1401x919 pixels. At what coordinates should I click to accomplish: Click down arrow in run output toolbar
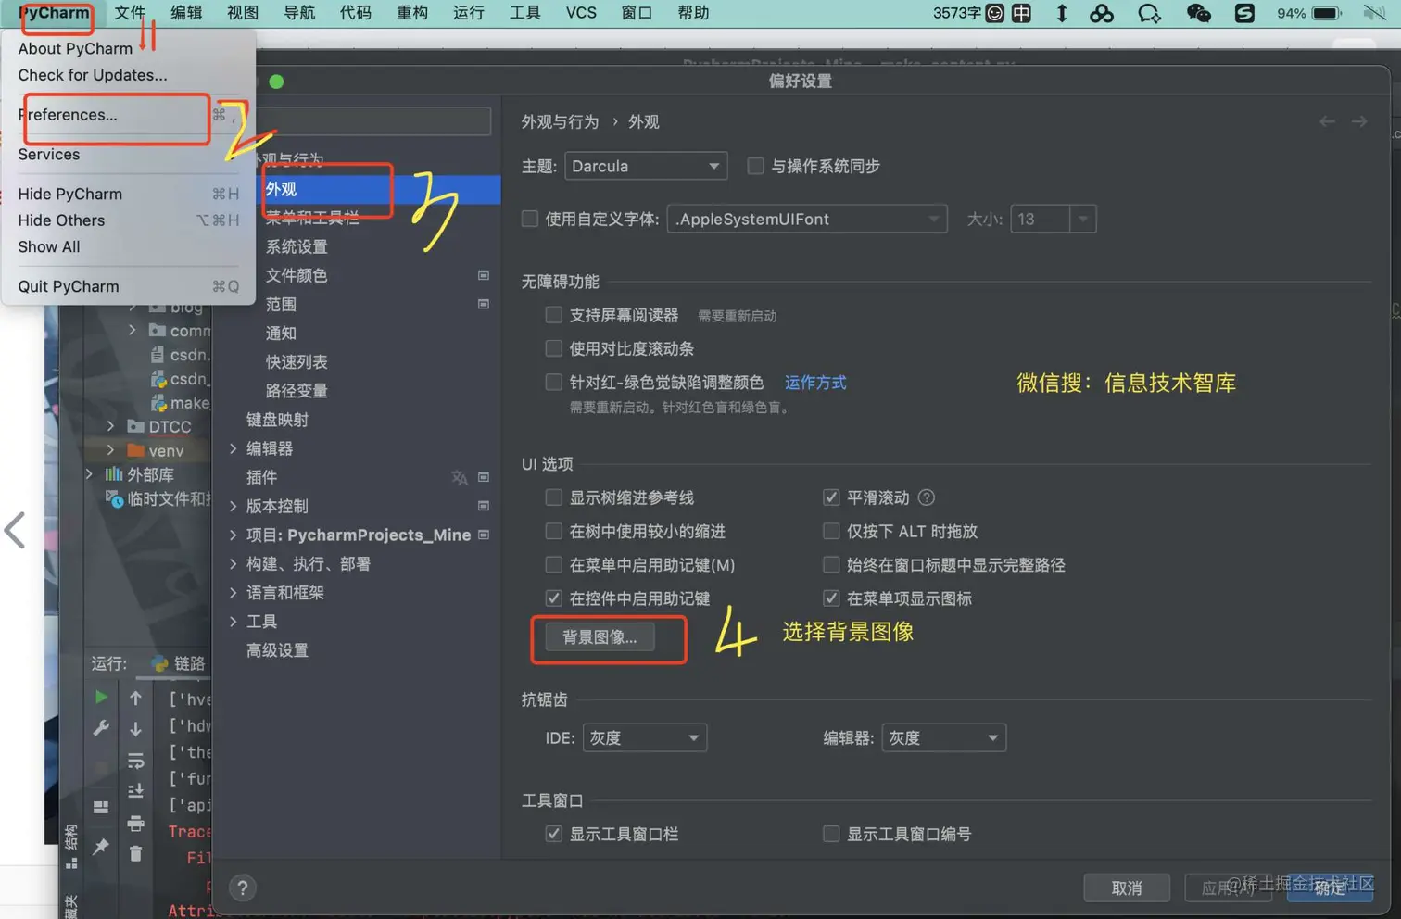point(135,729)
